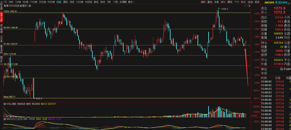The height and width of the screenshot is (130, 291).
Task: Open the 基本资料 sidebar tab
Action: 1,49
